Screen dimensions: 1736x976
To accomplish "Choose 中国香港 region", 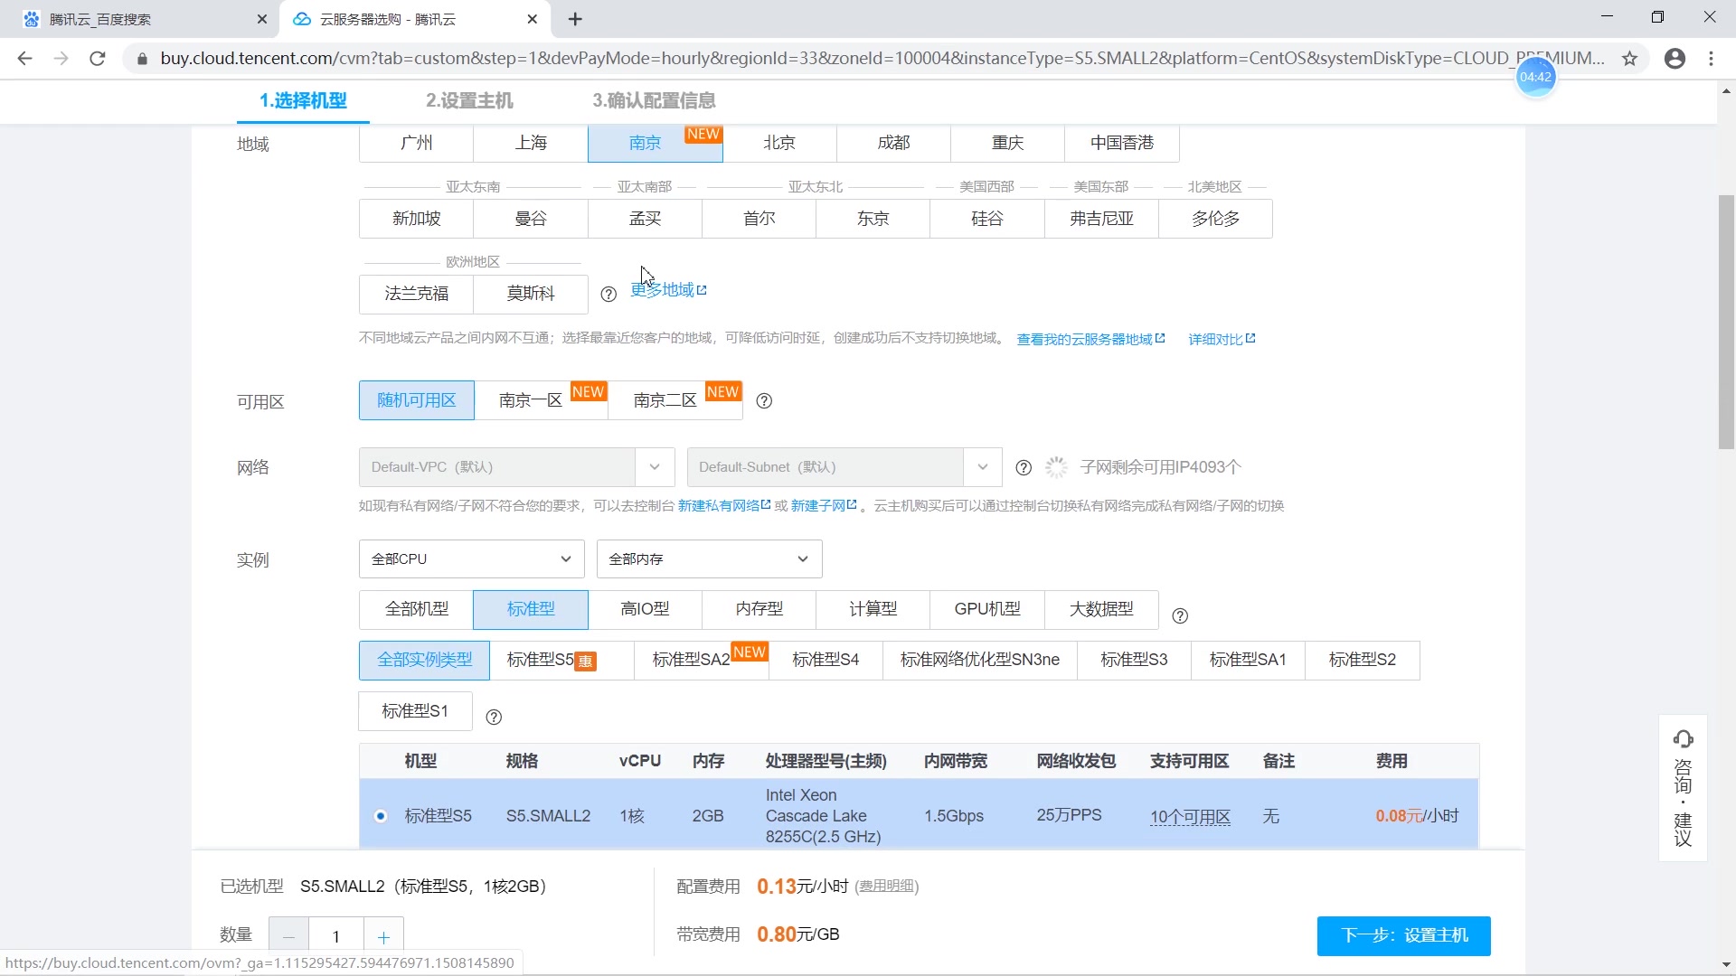I will [x=1122, y=143].
